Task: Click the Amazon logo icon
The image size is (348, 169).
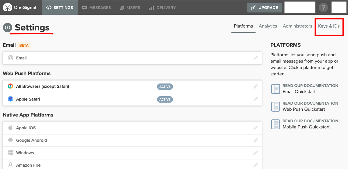Action: click(10, 165)
